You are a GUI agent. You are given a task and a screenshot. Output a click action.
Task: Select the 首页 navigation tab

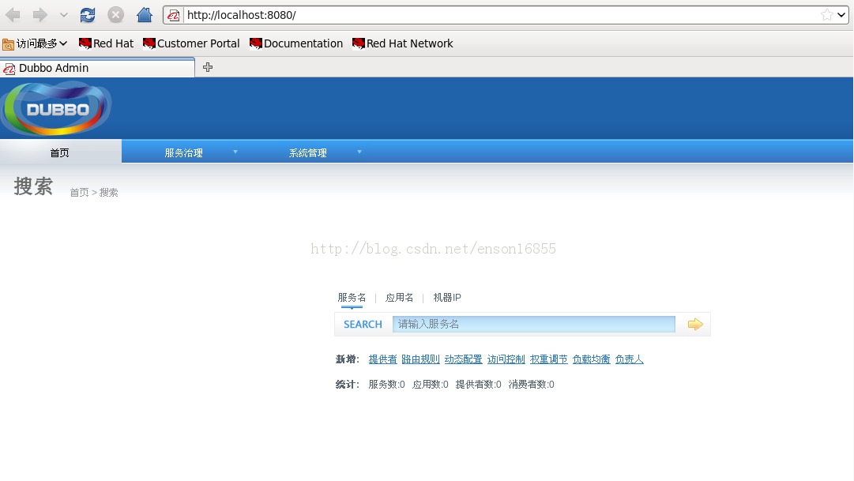click(x=60, y=152)
